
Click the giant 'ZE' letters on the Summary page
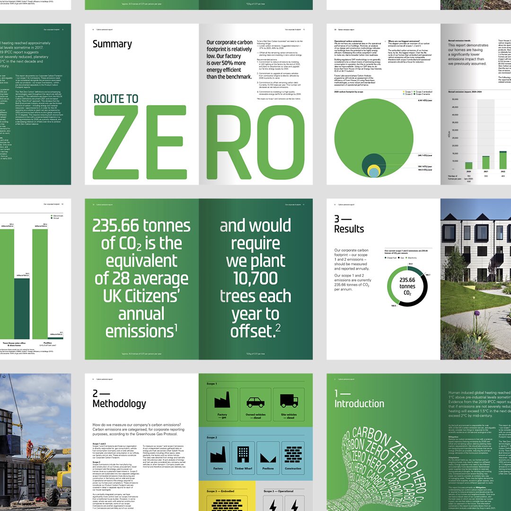point(140,142)
